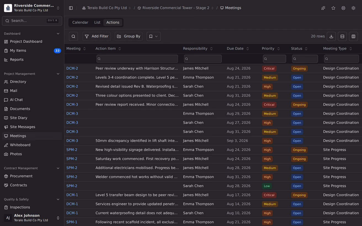Open the AI sparkle assistant icon
Viewport: 362px width, 226px height.
[x=323, y=8]
